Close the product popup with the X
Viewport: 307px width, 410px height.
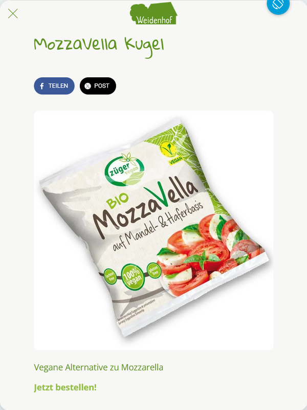pyautogui.click(x=13, y=13)
